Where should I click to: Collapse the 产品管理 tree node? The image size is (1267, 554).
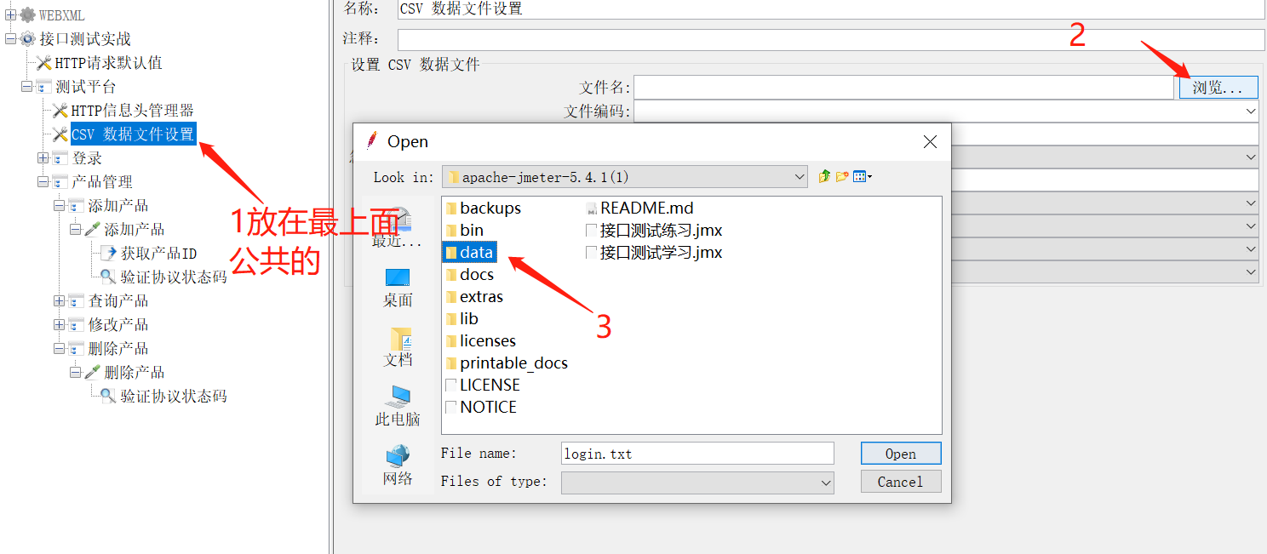(x=43, y=182)
